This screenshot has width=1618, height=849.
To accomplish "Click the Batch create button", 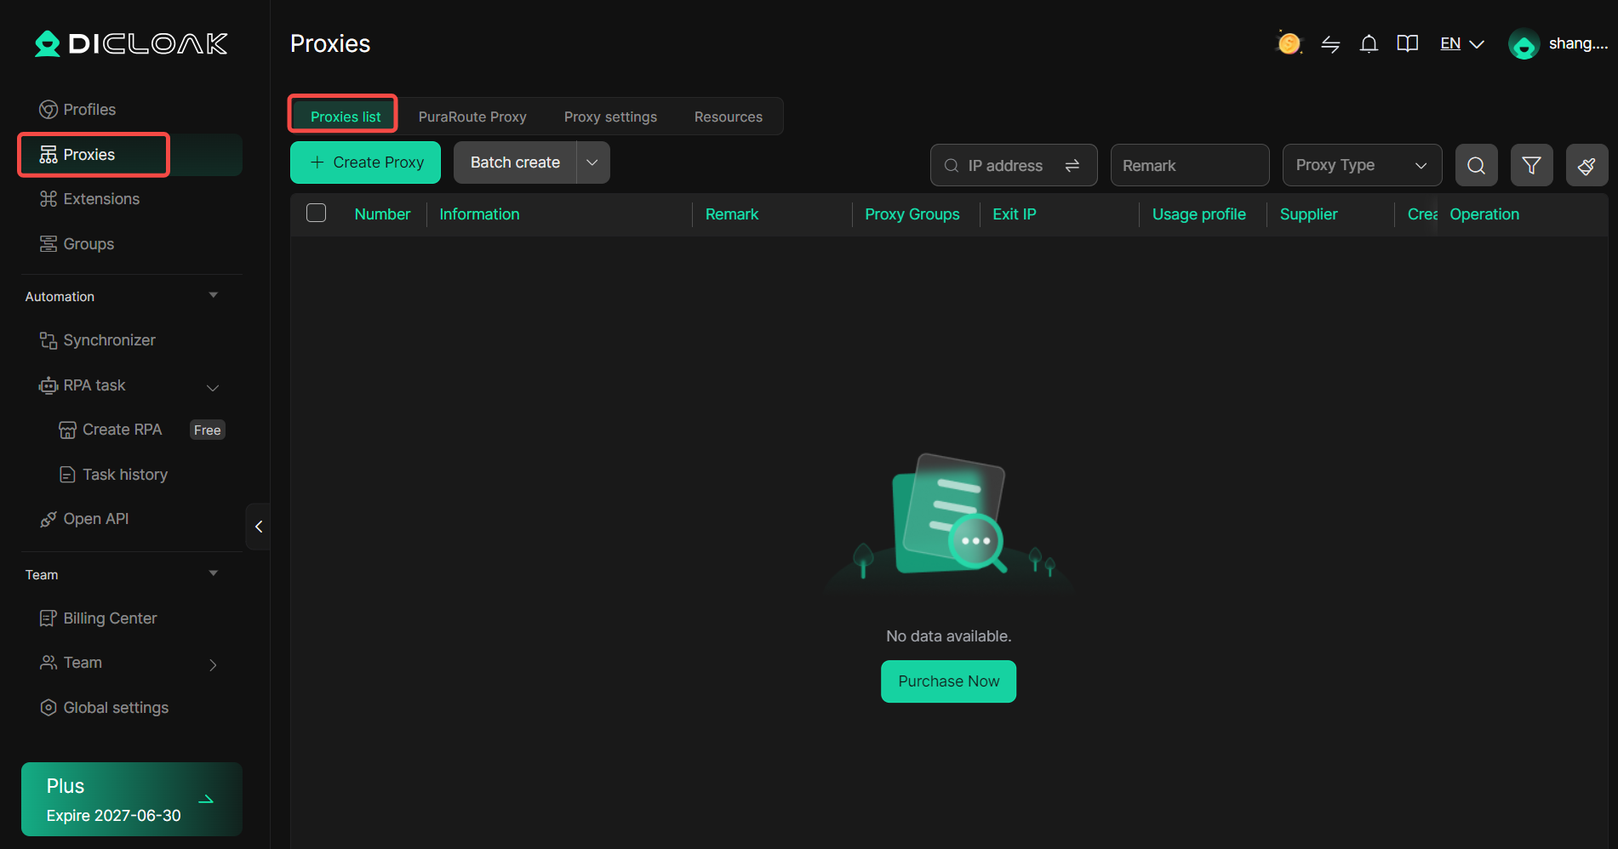I will coord(515,162).
